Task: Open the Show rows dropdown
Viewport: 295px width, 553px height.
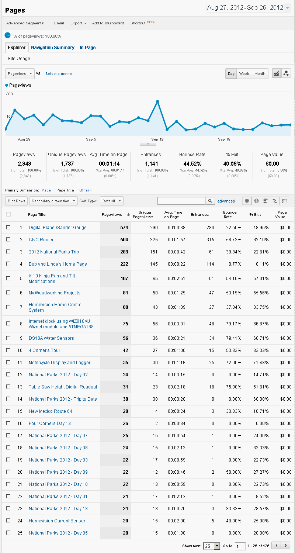Action: click(x=211, y=545)
